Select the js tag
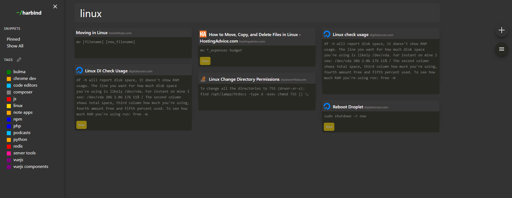The height and width of the screenshot is (198, 512). coord(15,99)
